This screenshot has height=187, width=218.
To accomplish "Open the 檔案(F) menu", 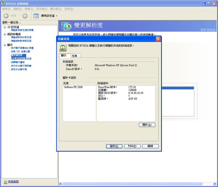I will pyautogui.click(x=6, y=9).
